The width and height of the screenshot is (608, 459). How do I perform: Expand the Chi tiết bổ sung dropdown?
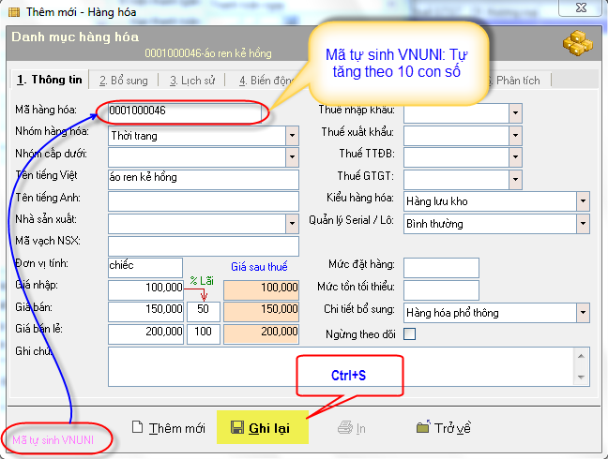583,313
